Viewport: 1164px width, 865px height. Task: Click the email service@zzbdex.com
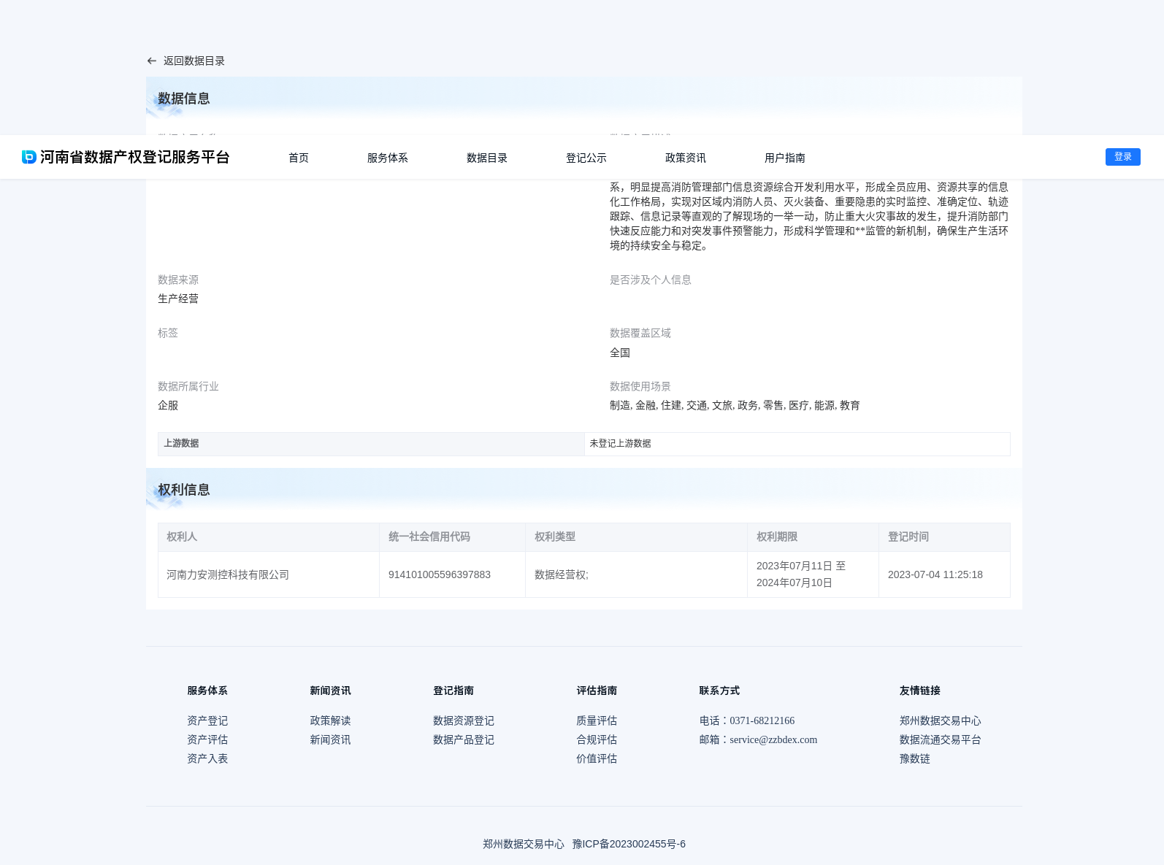[x=773, y=739]
